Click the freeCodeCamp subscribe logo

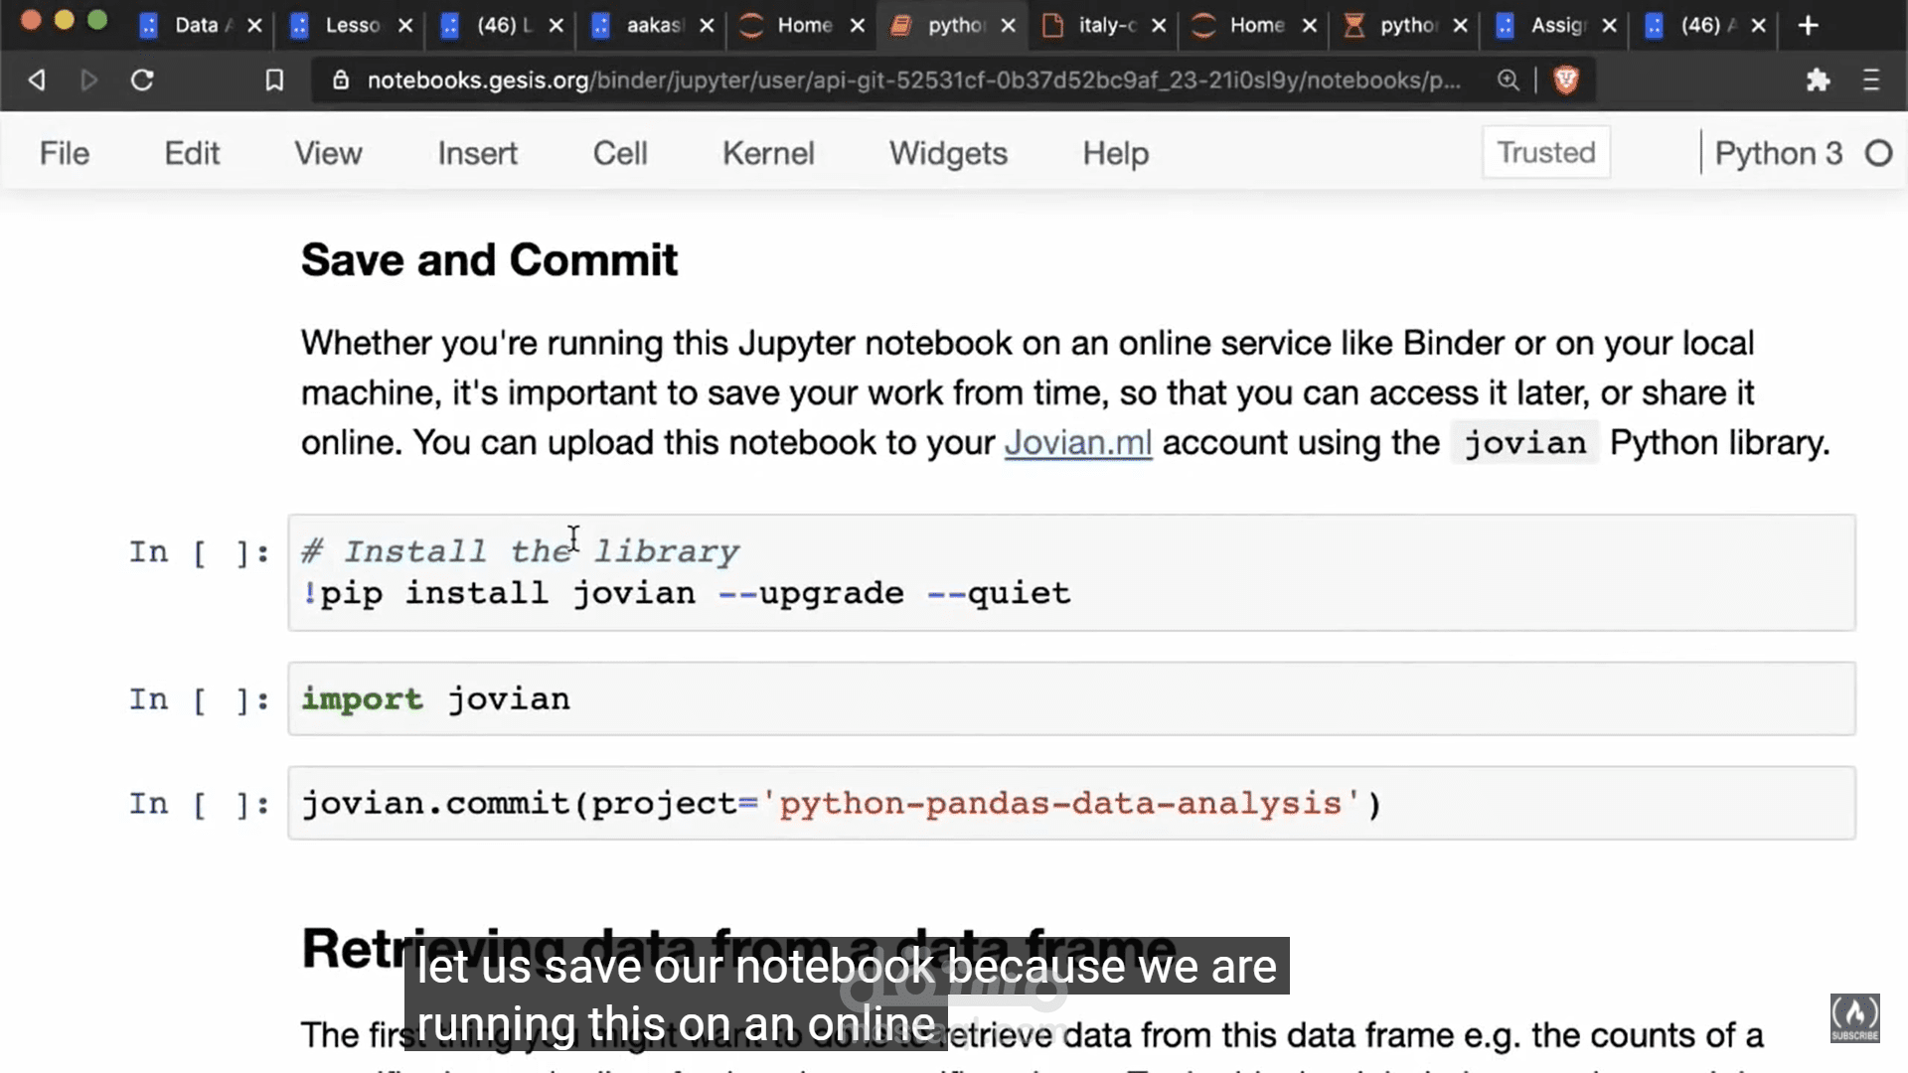click(x=1855, y=1018)
